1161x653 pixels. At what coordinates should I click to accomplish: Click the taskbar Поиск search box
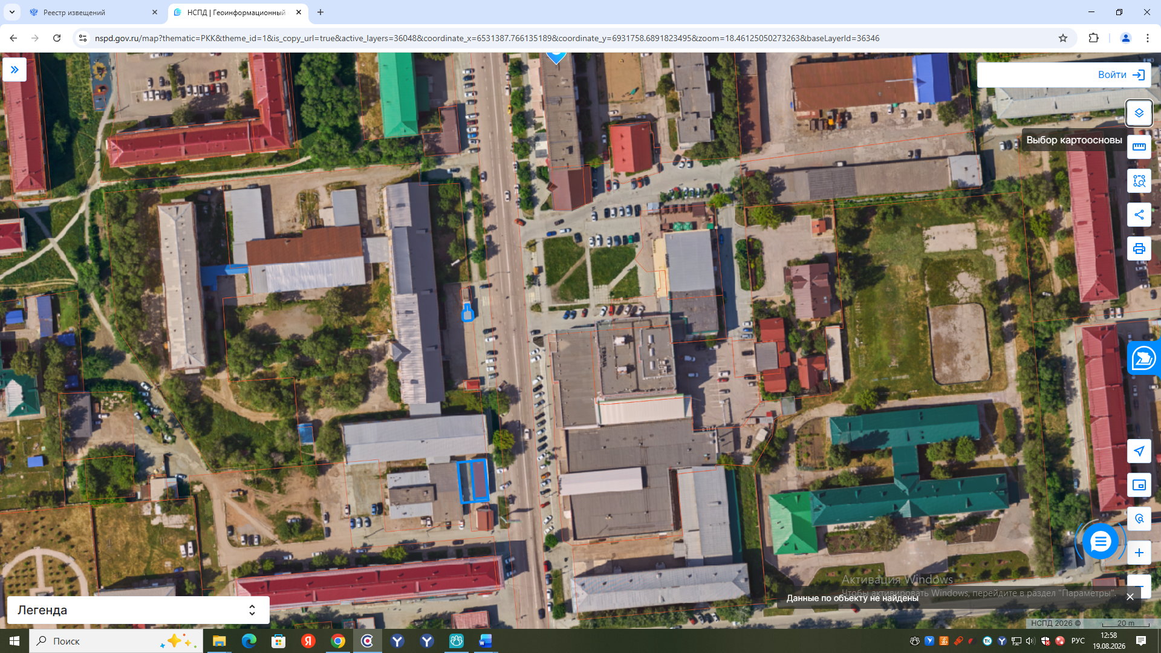116,641
